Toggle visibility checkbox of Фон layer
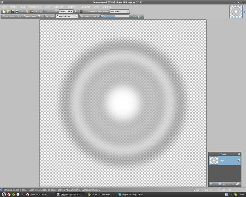The image size is (246, 197). pos(239,160)
